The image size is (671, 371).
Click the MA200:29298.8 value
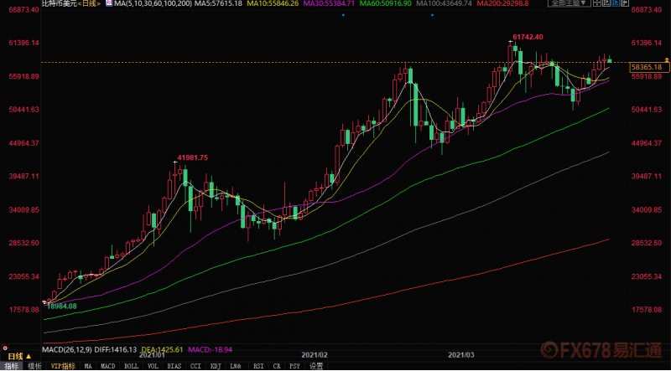502,3
